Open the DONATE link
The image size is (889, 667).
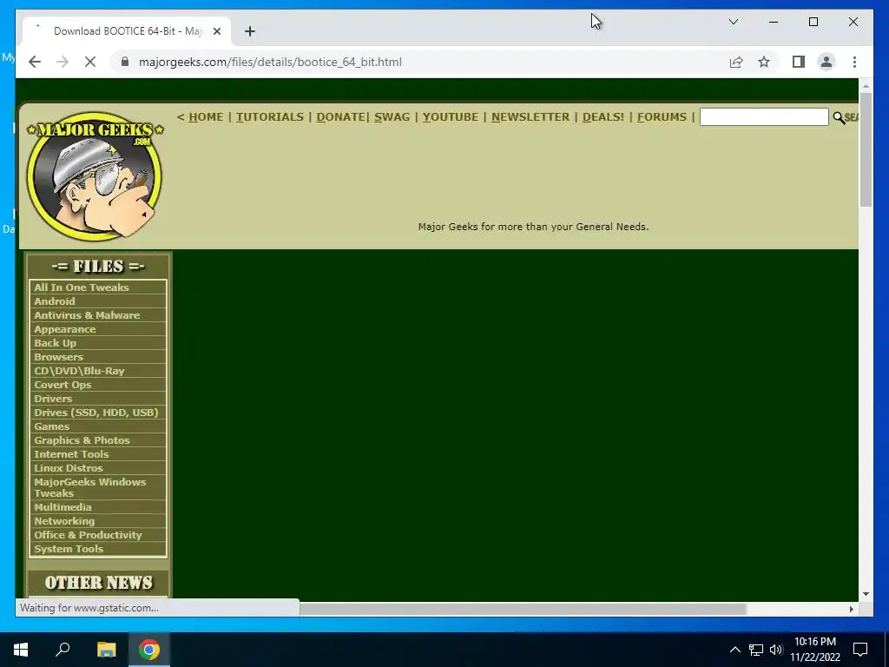(x=340, y=117)
